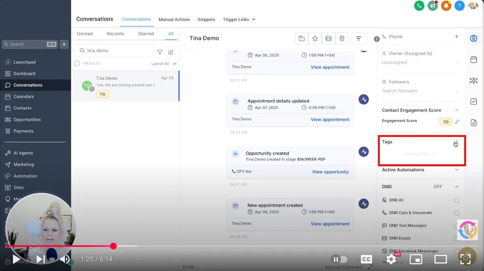Viewport: 484px width, 271px height.
Task: Open the conversation filter lines button
Action: point(359,38)
